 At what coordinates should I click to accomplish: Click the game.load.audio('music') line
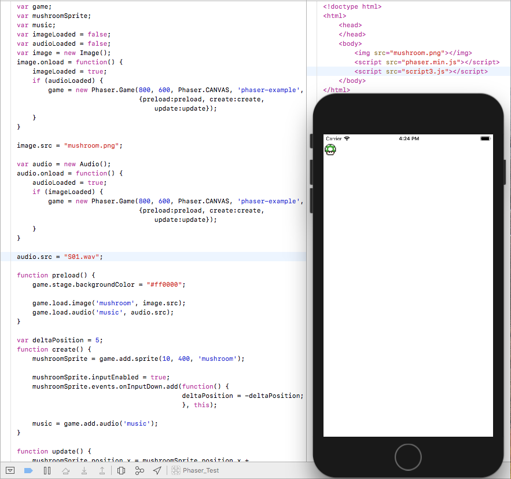pyautogui.click(x=103, y=312)
